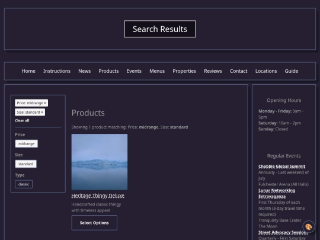Click the Search Results page heading

point(160,29)
